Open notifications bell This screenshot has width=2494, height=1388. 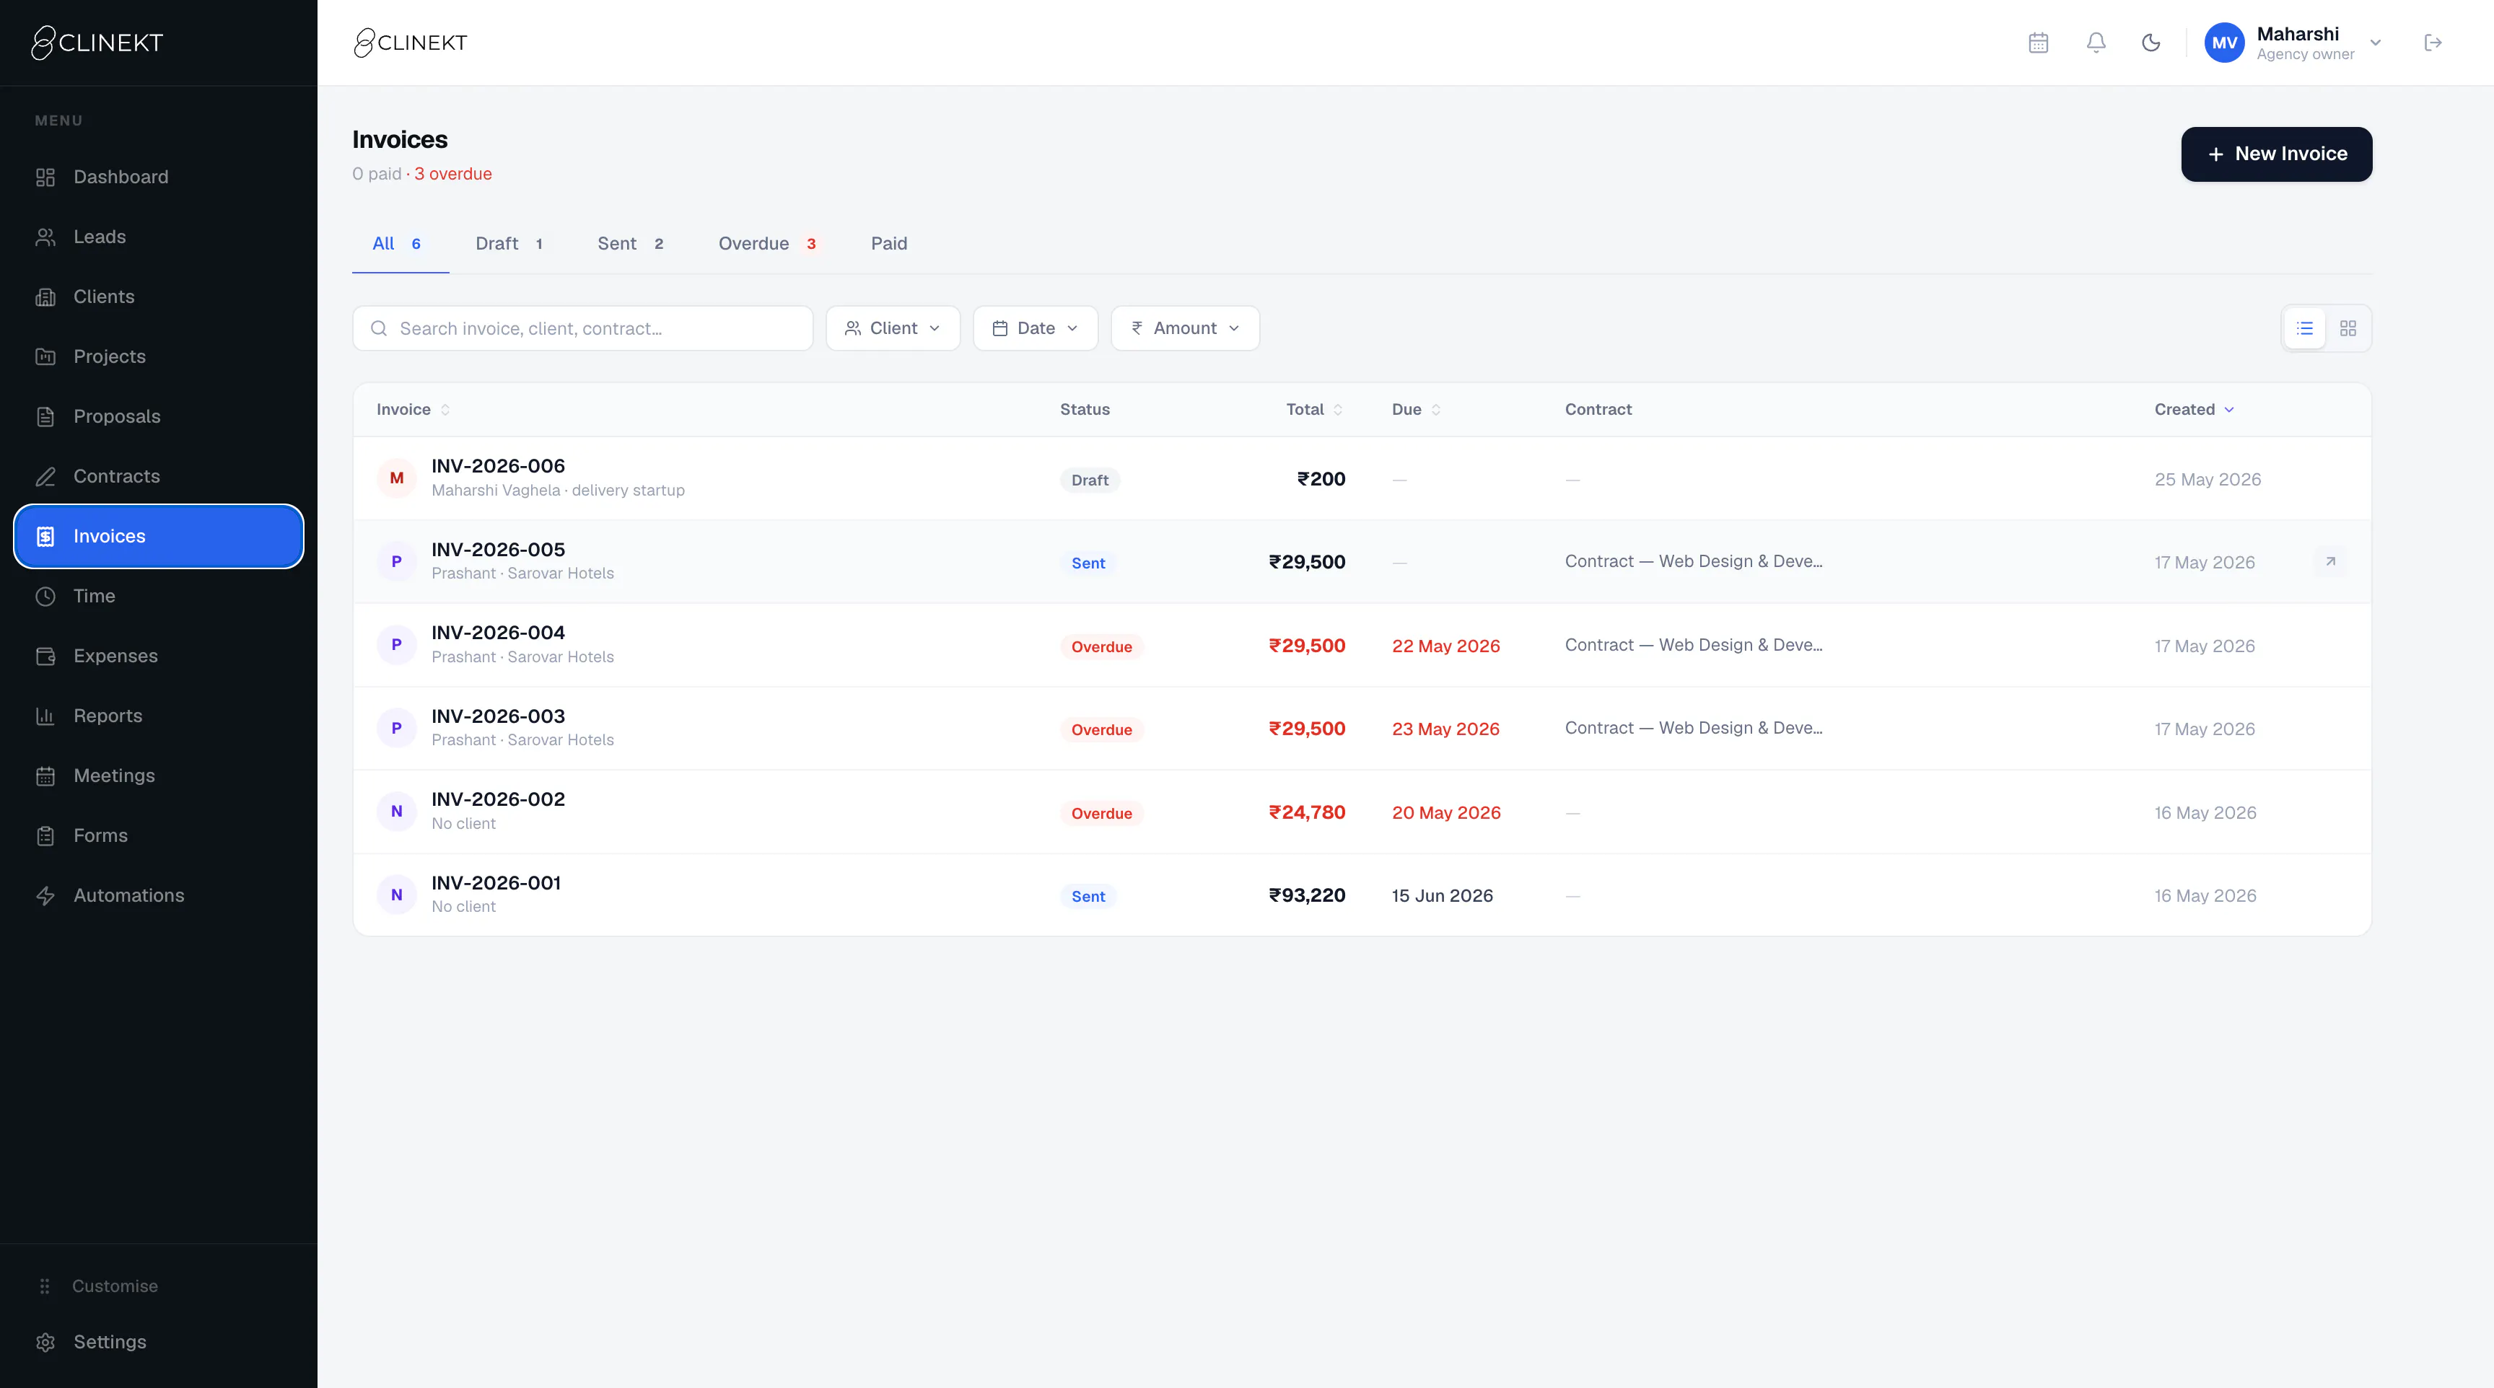coord(2095,43)
